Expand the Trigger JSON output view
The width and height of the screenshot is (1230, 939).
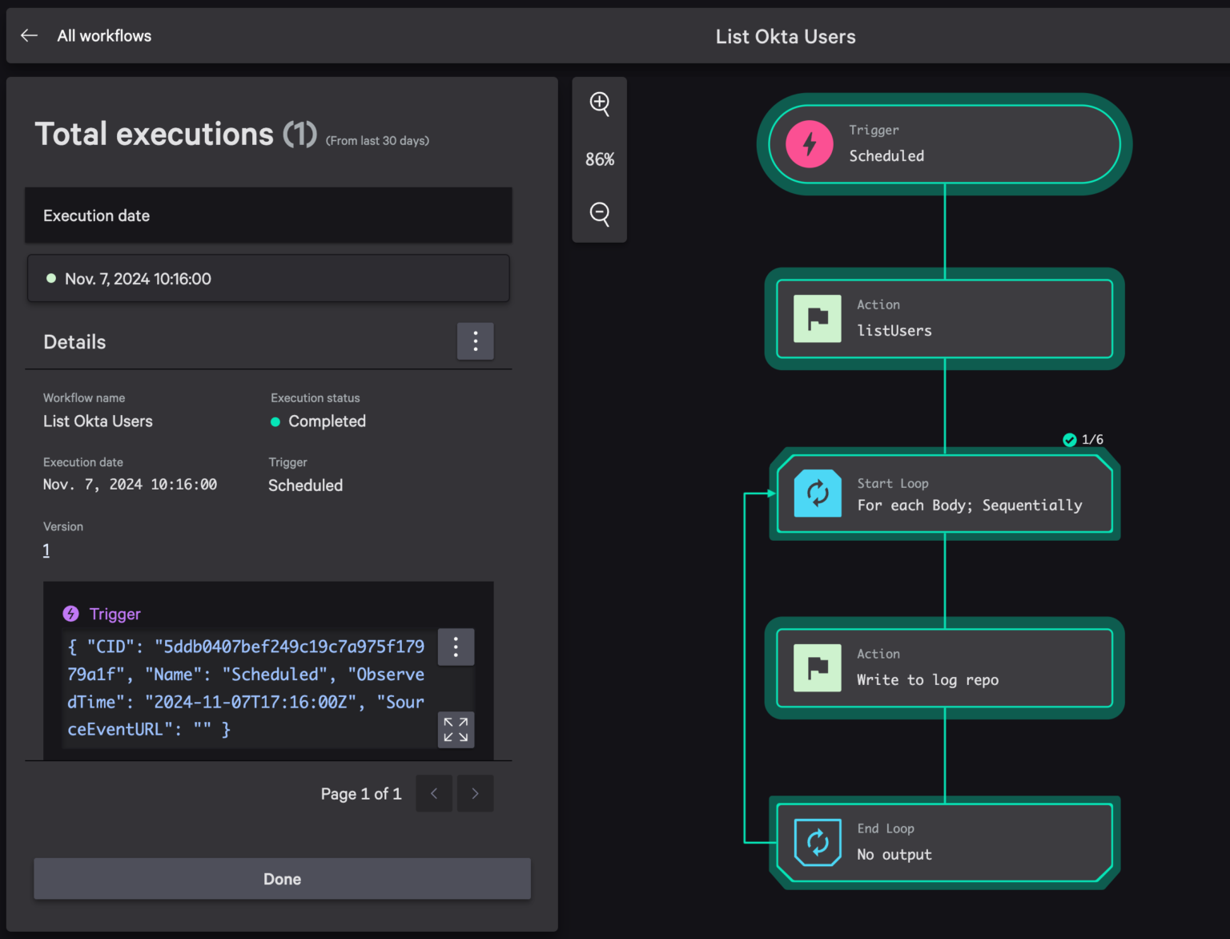(456, 730)
